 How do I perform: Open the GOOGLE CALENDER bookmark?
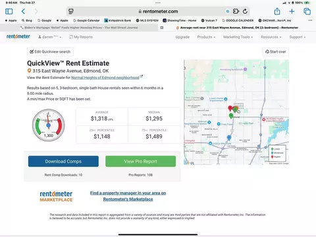[238, 20]
